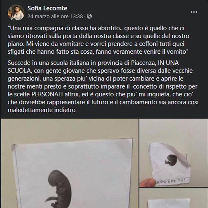Click the thumb holding the torn paper
This screenshot has width=208, height=208.
coord(147,182)
